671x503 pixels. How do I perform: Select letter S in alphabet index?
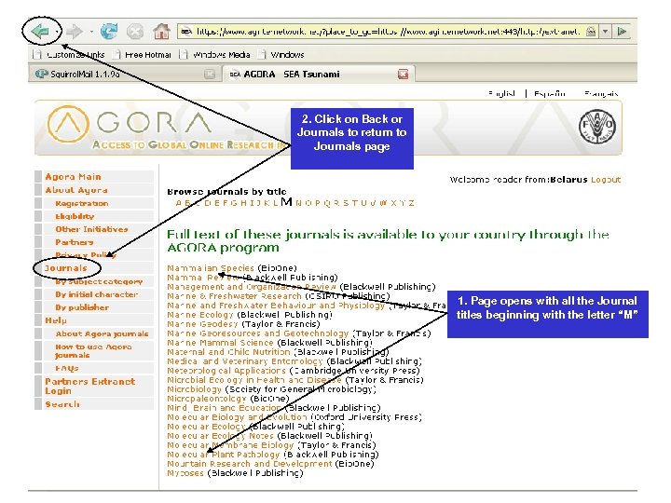346,203
